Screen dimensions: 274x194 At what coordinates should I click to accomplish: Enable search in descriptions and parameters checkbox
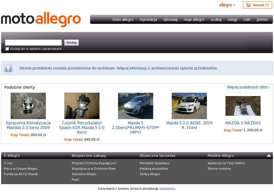(x=7, y=49)
